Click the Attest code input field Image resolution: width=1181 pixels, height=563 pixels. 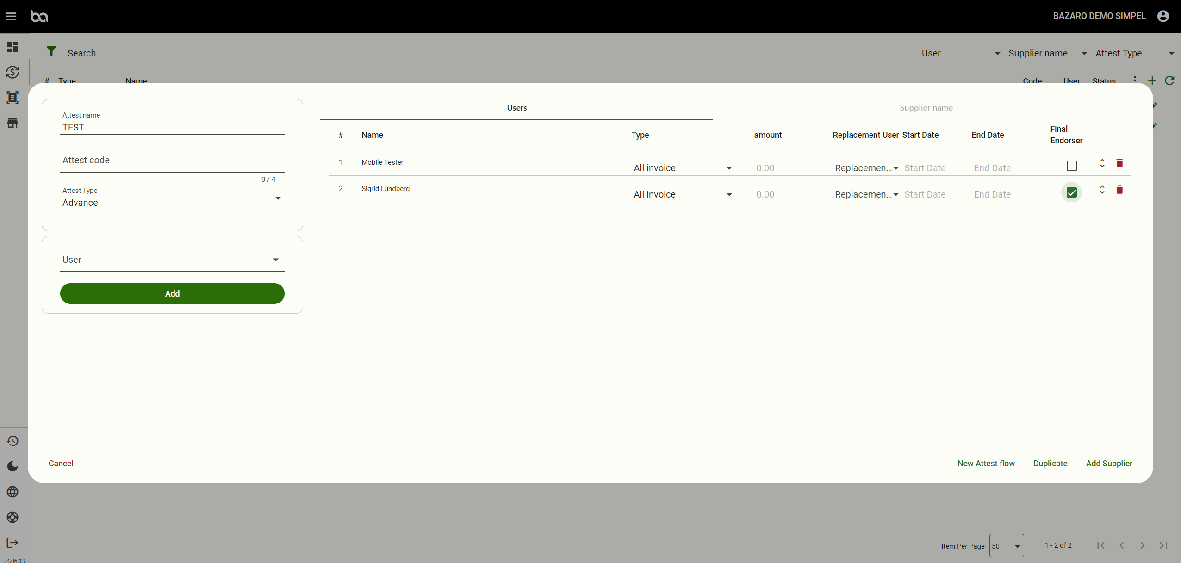pos(172,161)
